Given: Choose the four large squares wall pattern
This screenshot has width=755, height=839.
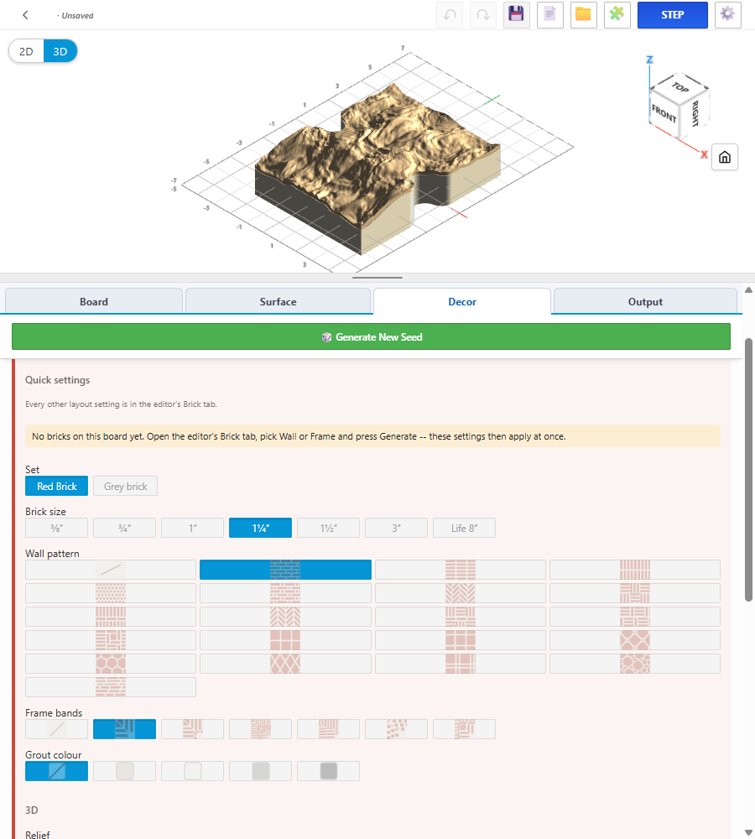Looking at the screenshot, I should [x=285, y=640].
